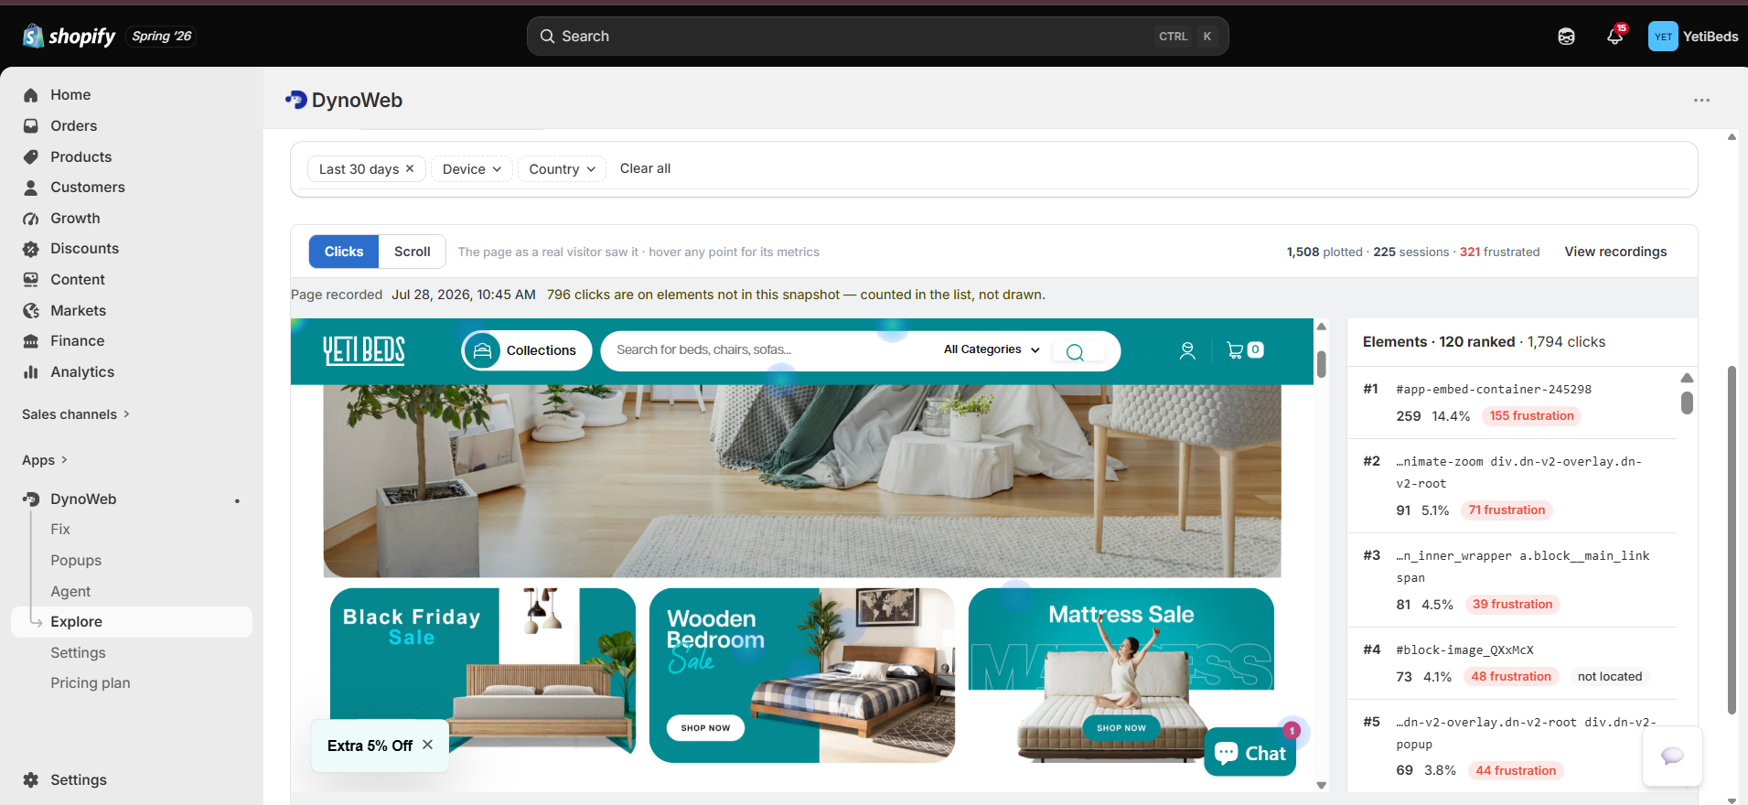
Task: Click SHOP NOW on Mattress Sale banner
Action: 1121,728
